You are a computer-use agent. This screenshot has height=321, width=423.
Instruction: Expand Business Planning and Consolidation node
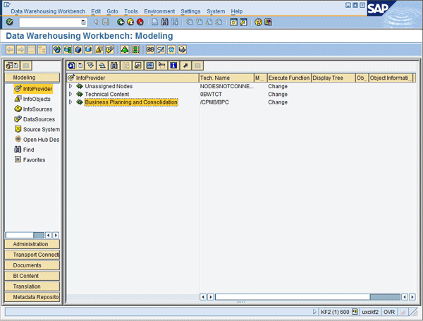tap(70, 102)
